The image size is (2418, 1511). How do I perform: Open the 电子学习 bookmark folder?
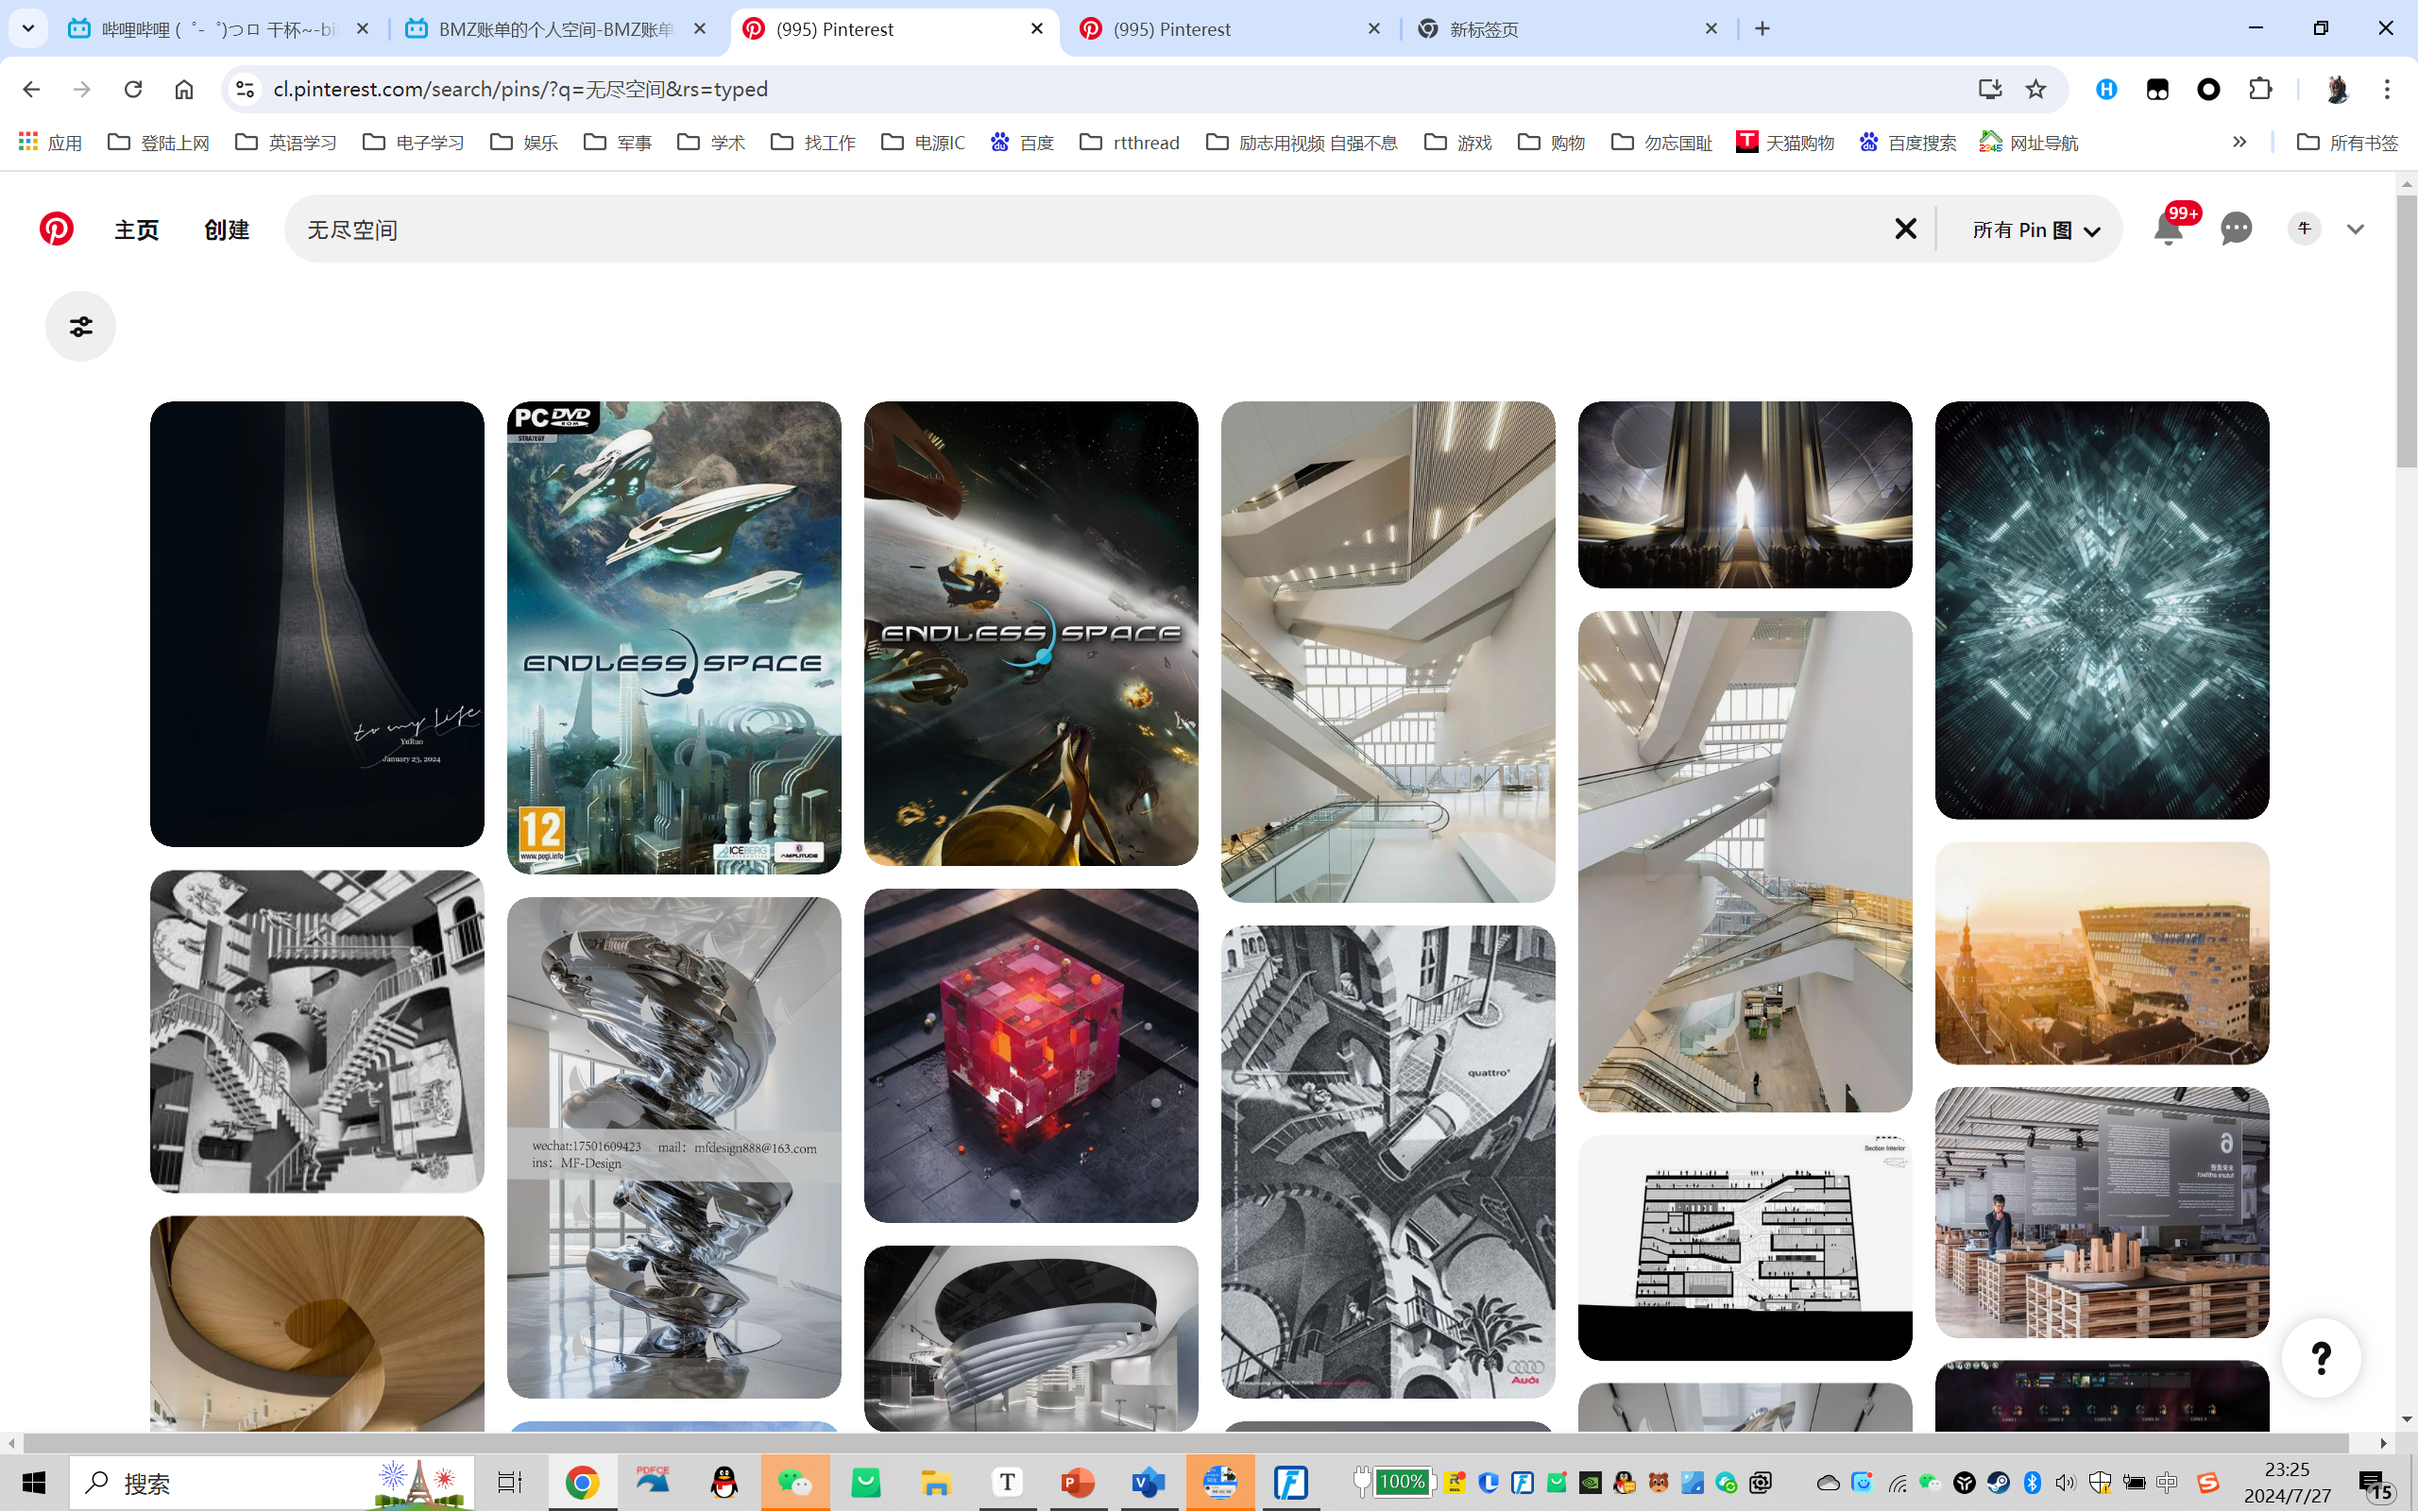point(414,142)
